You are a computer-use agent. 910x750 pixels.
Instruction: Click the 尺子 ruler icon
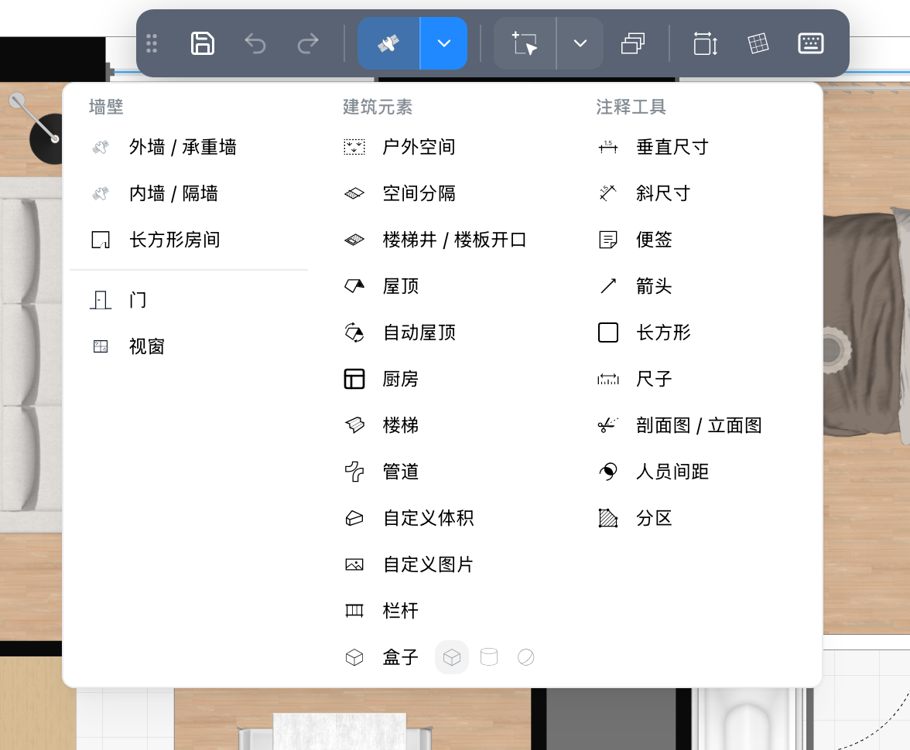coord(607,380)
